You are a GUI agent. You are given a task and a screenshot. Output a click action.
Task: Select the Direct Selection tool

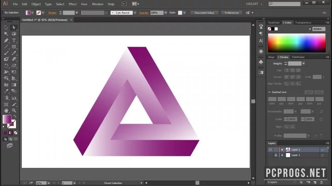pos(14,27)
